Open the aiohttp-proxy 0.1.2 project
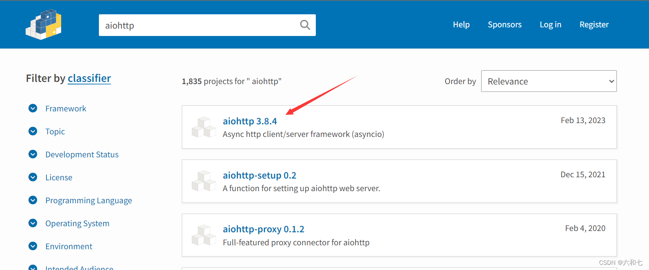 (x=264, y=229)
